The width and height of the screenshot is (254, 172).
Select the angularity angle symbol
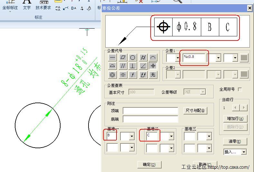(x=143, y=66)
